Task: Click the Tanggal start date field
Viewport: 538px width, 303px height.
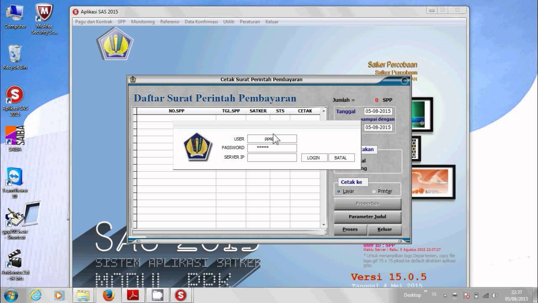Action: click(378, 112)
